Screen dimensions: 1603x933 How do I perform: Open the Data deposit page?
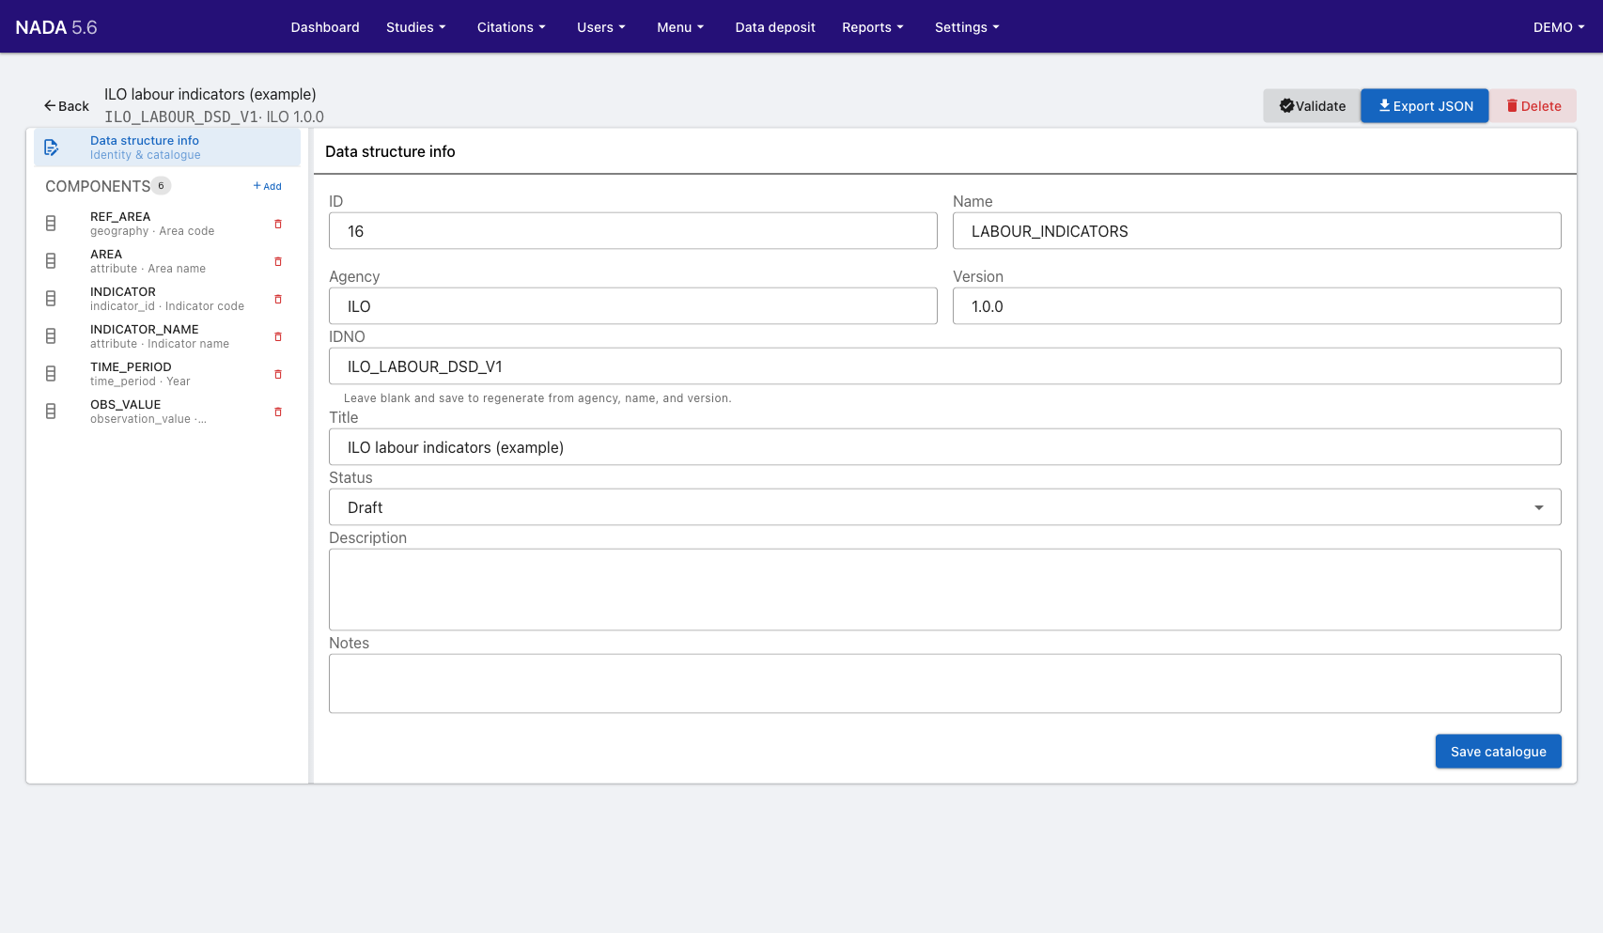click(x=775, y=27)
